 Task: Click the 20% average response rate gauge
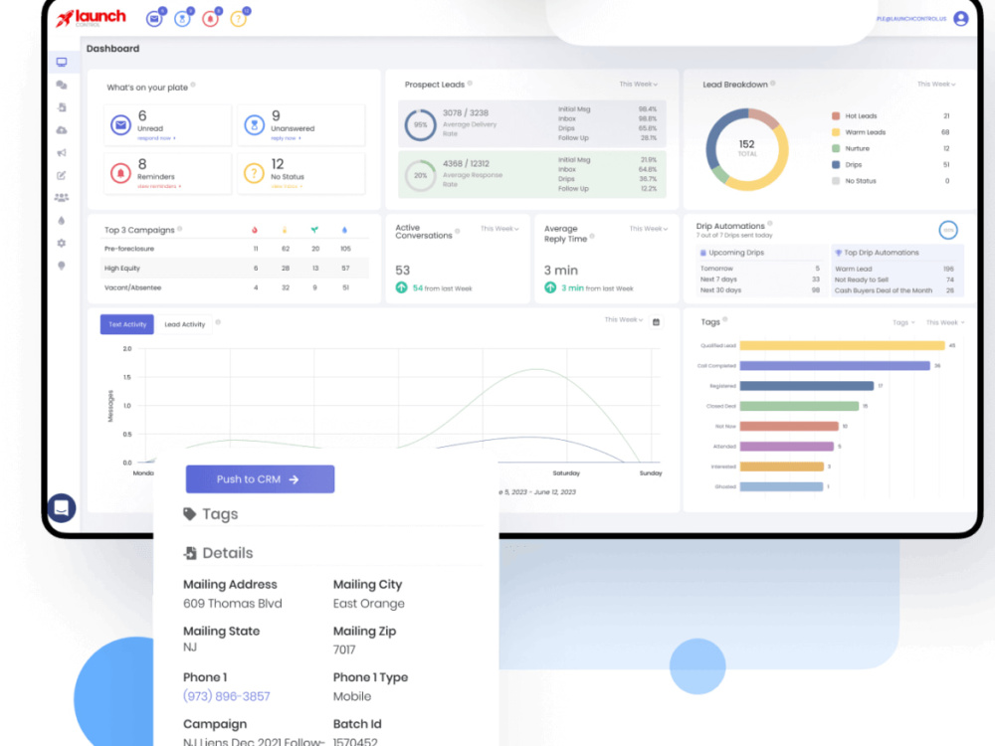click(420, 176)
